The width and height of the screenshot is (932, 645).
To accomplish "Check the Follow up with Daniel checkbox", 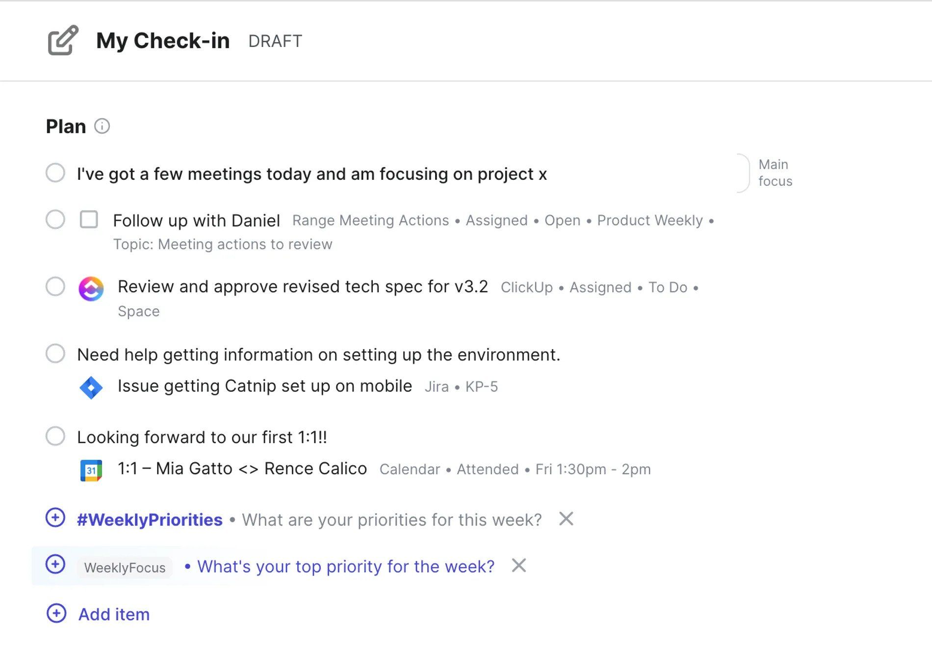I will click(89, 220).
